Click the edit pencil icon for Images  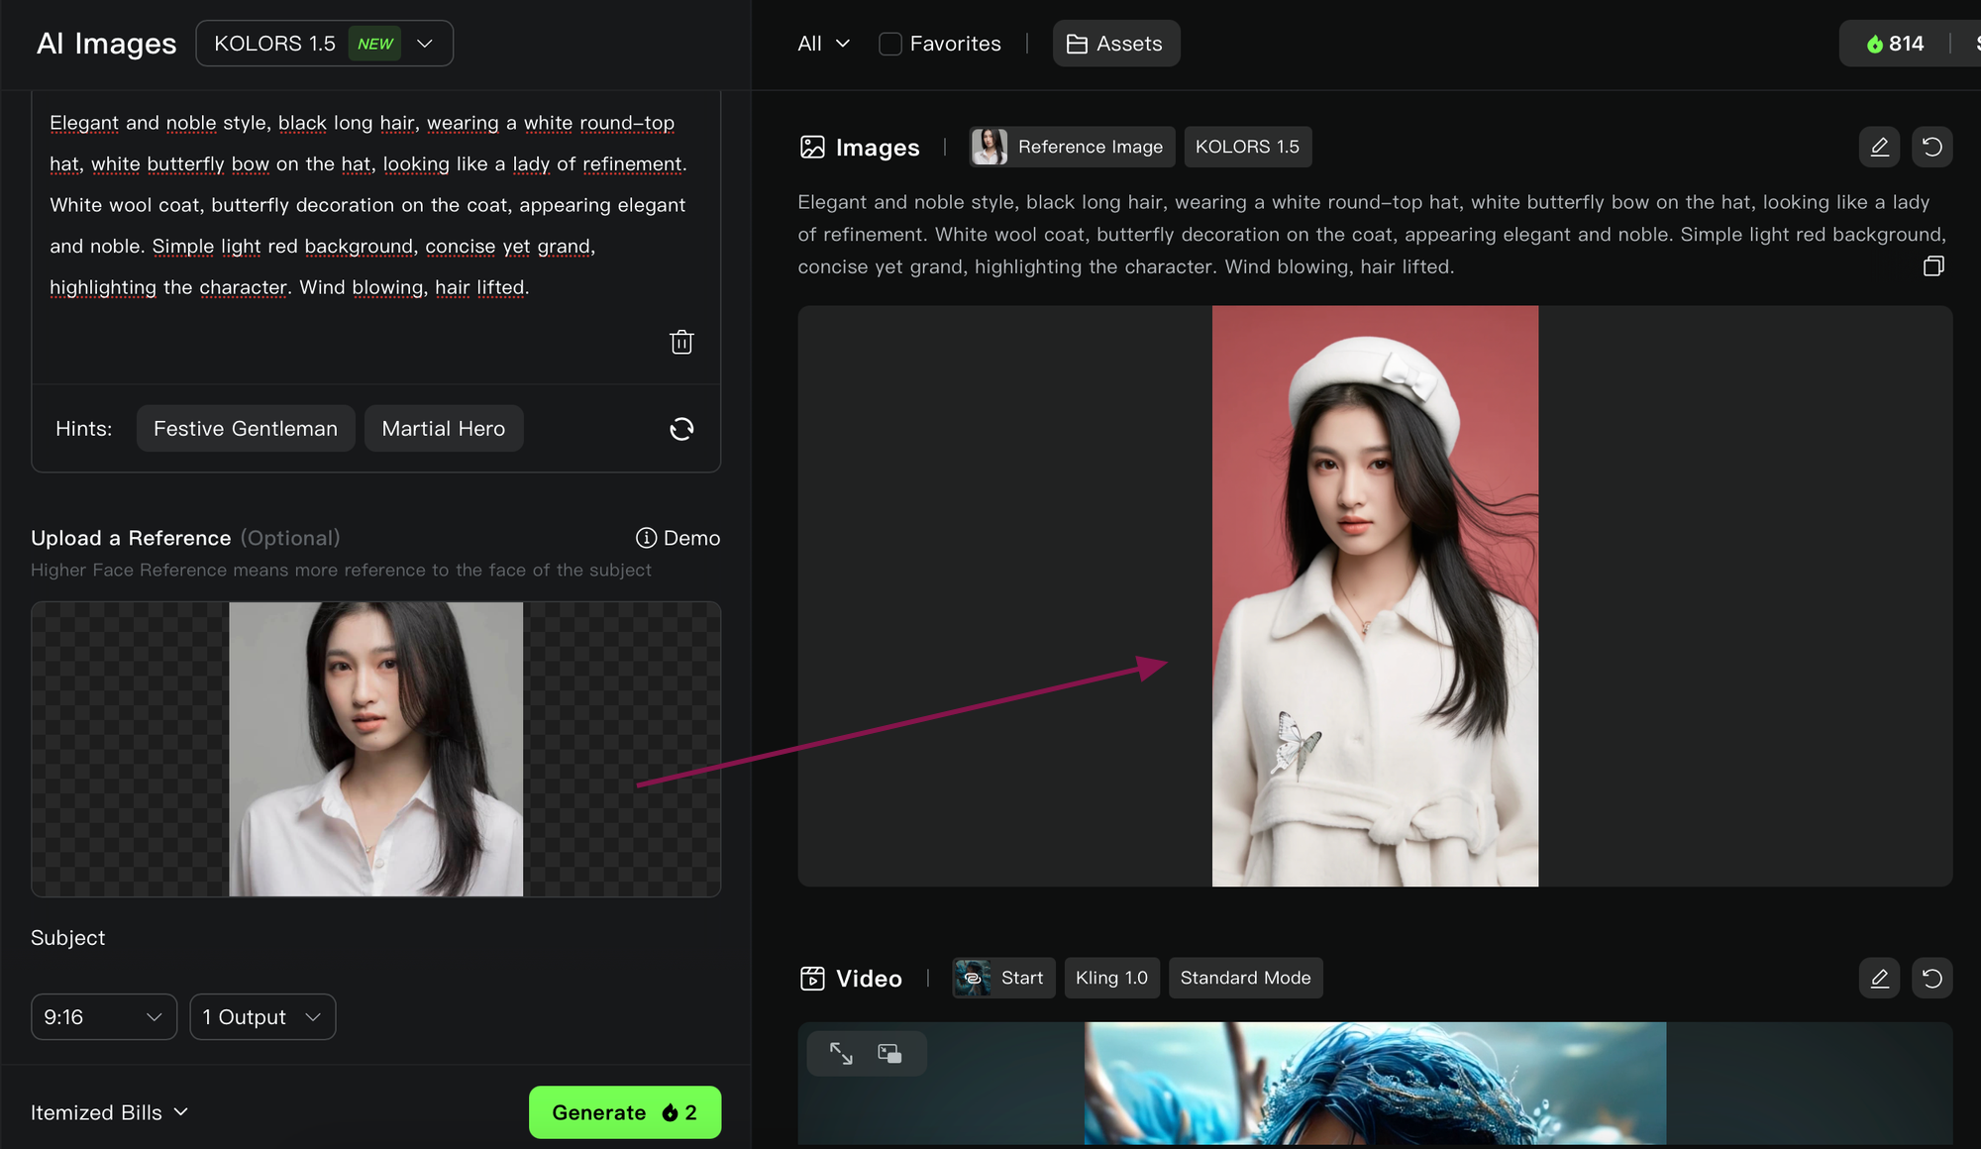1879,147
